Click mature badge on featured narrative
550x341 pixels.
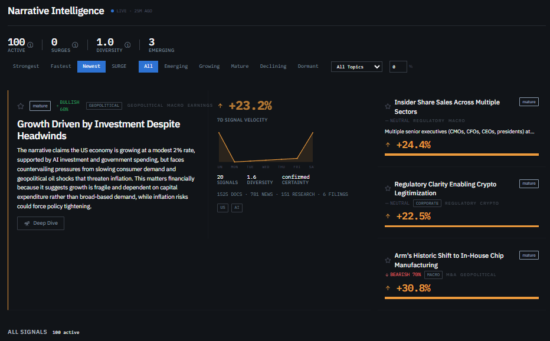pyautogui.click(x=40, y=106)
